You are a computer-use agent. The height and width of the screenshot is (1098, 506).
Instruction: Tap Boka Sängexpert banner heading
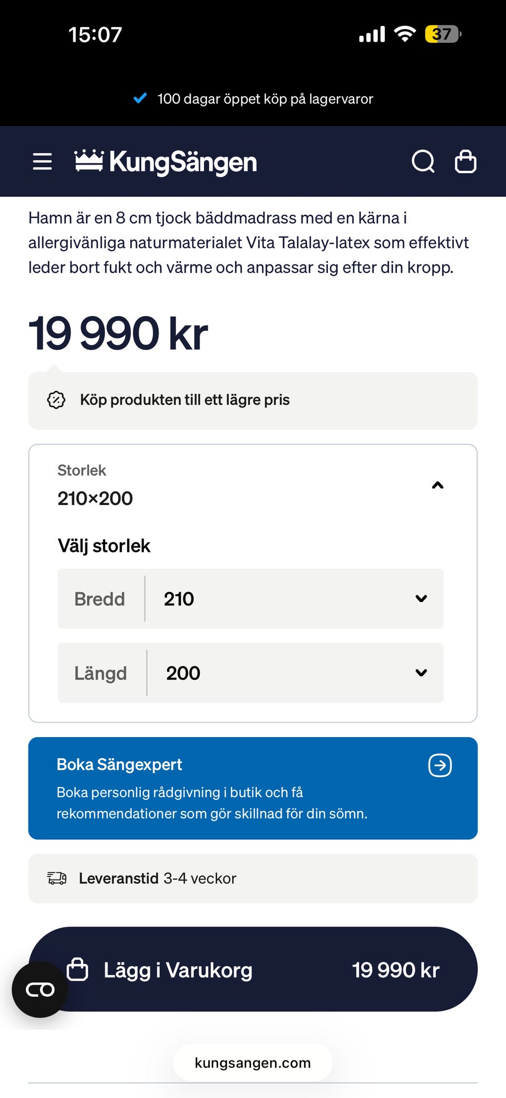[x=120, y=765]
